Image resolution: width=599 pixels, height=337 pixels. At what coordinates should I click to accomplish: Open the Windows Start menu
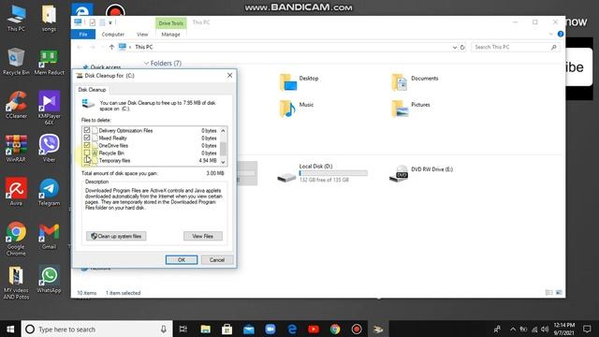tap(10, 329)
